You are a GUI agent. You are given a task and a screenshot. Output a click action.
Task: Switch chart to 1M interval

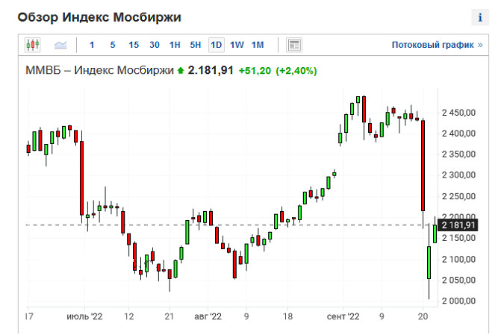click(258, 45)
